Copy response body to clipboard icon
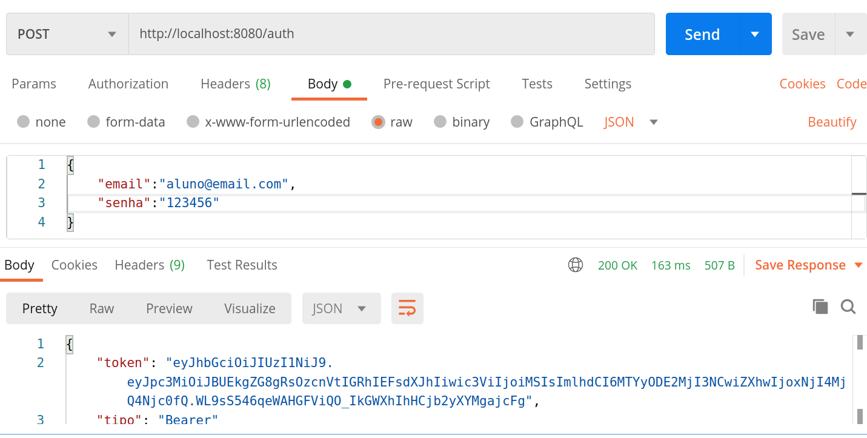The width and height of the screenshot is (867, 438). [820, 307]
